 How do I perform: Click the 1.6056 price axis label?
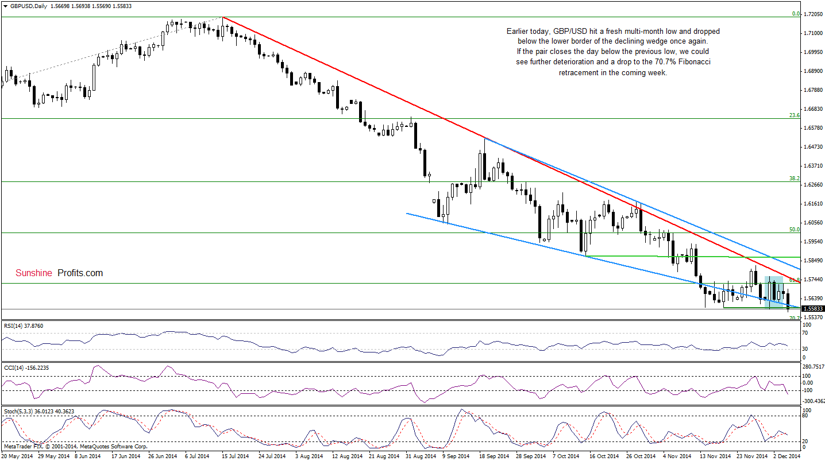813,222
